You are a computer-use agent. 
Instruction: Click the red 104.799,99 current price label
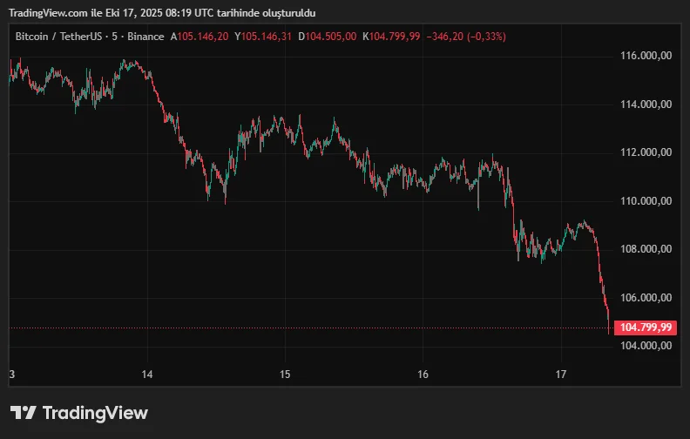tap(645, 328)
